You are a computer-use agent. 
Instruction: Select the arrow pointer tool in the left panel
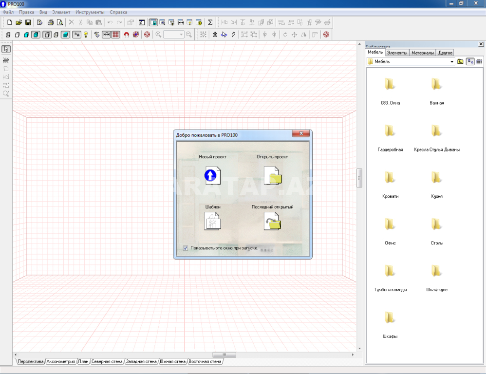[x=6, y=49]
